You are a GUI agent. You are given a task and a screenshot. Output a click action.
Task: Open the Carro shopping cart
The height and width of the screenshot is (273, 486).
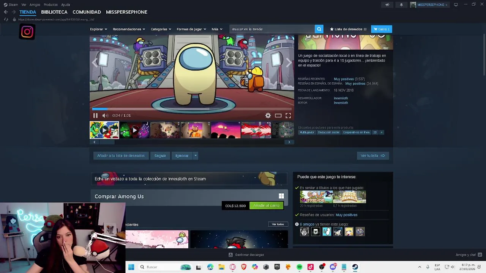click(x=381, y=29)
